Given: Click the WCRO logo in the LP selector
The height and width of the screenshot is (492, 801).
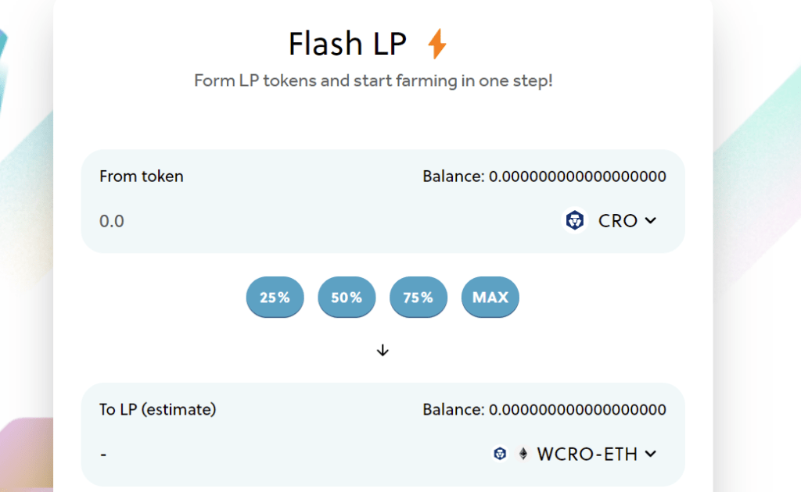Looking at the screenshot, I should [x=501, y=454].
